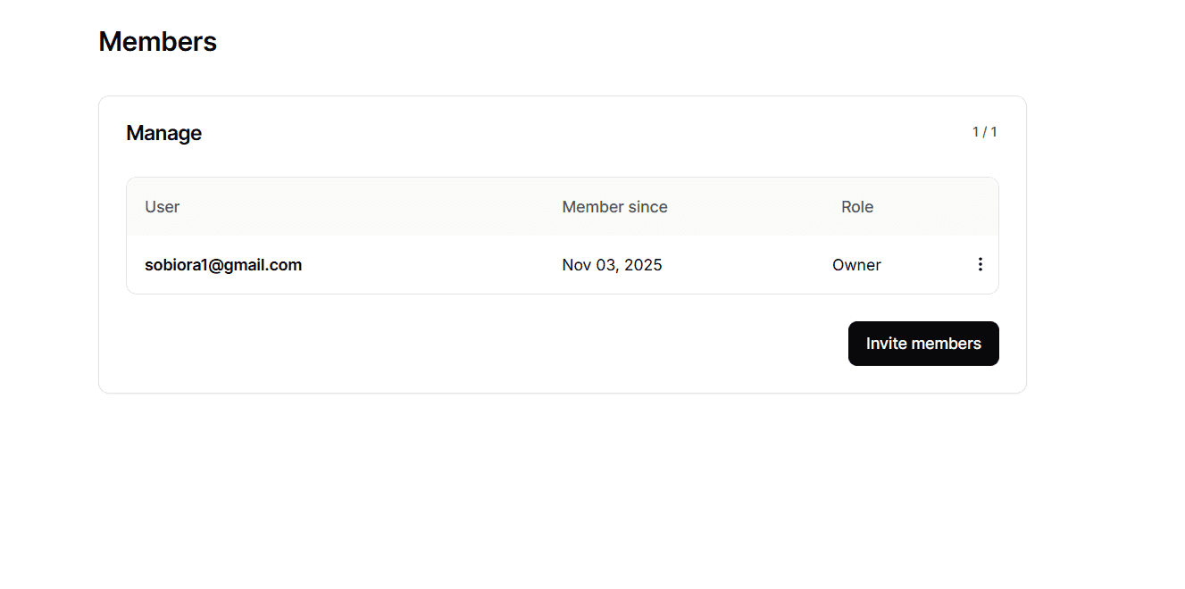Viewport: 1185px width, 589px height.
Task: Click the Member since column header
Action: tap(614, 207)
